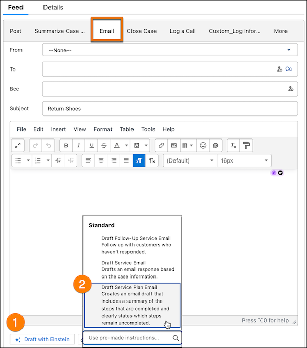Toggle italic formatting
Image resolution: width=307 pixels, height=348 pixels.
point(79,145)
